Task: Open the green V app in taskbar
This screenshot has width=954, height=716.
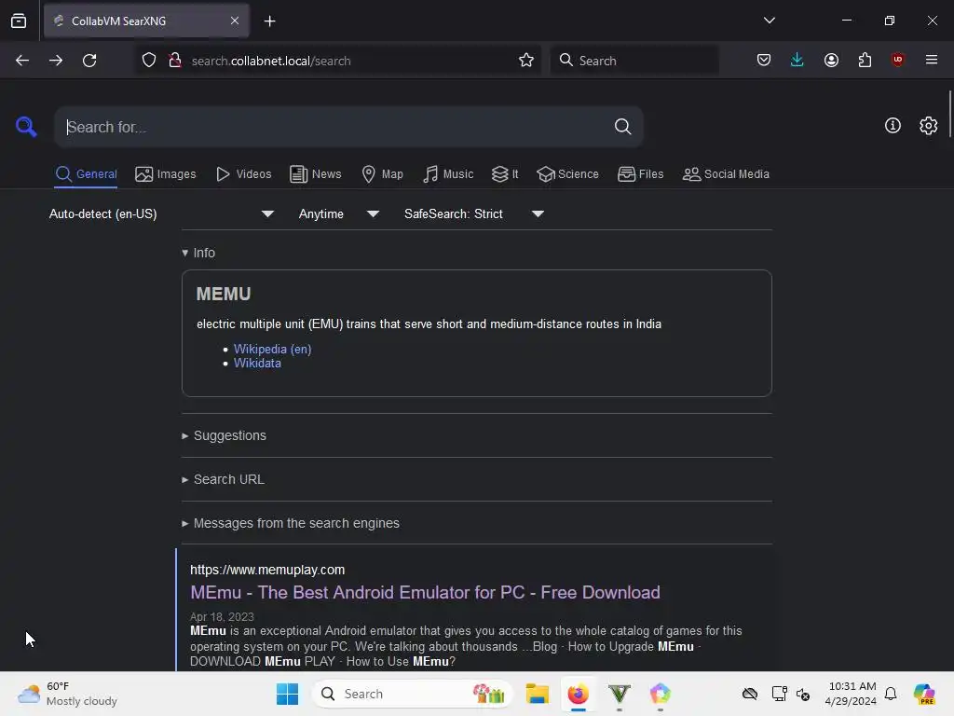Action: pos(619,694)
